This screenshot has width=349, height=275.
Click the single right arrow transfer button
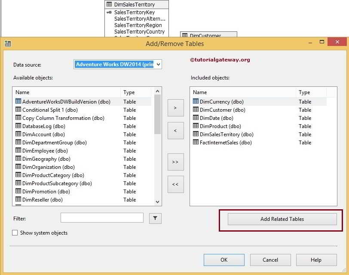pos(175,108)
